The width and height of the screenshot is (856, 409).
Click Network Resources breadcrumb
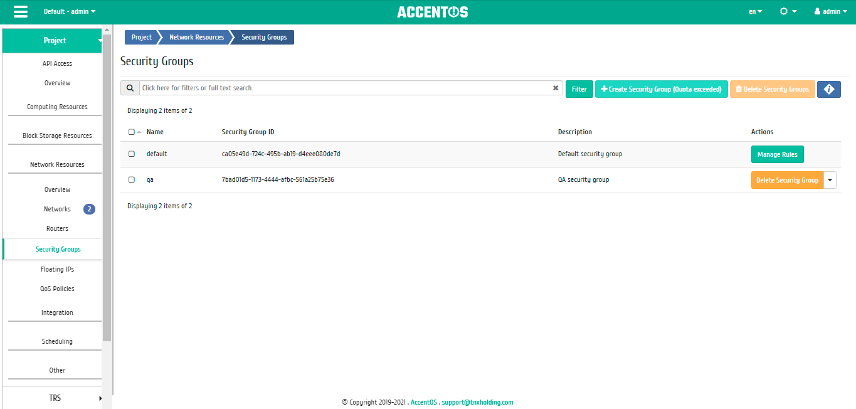[x=196, y=38]
